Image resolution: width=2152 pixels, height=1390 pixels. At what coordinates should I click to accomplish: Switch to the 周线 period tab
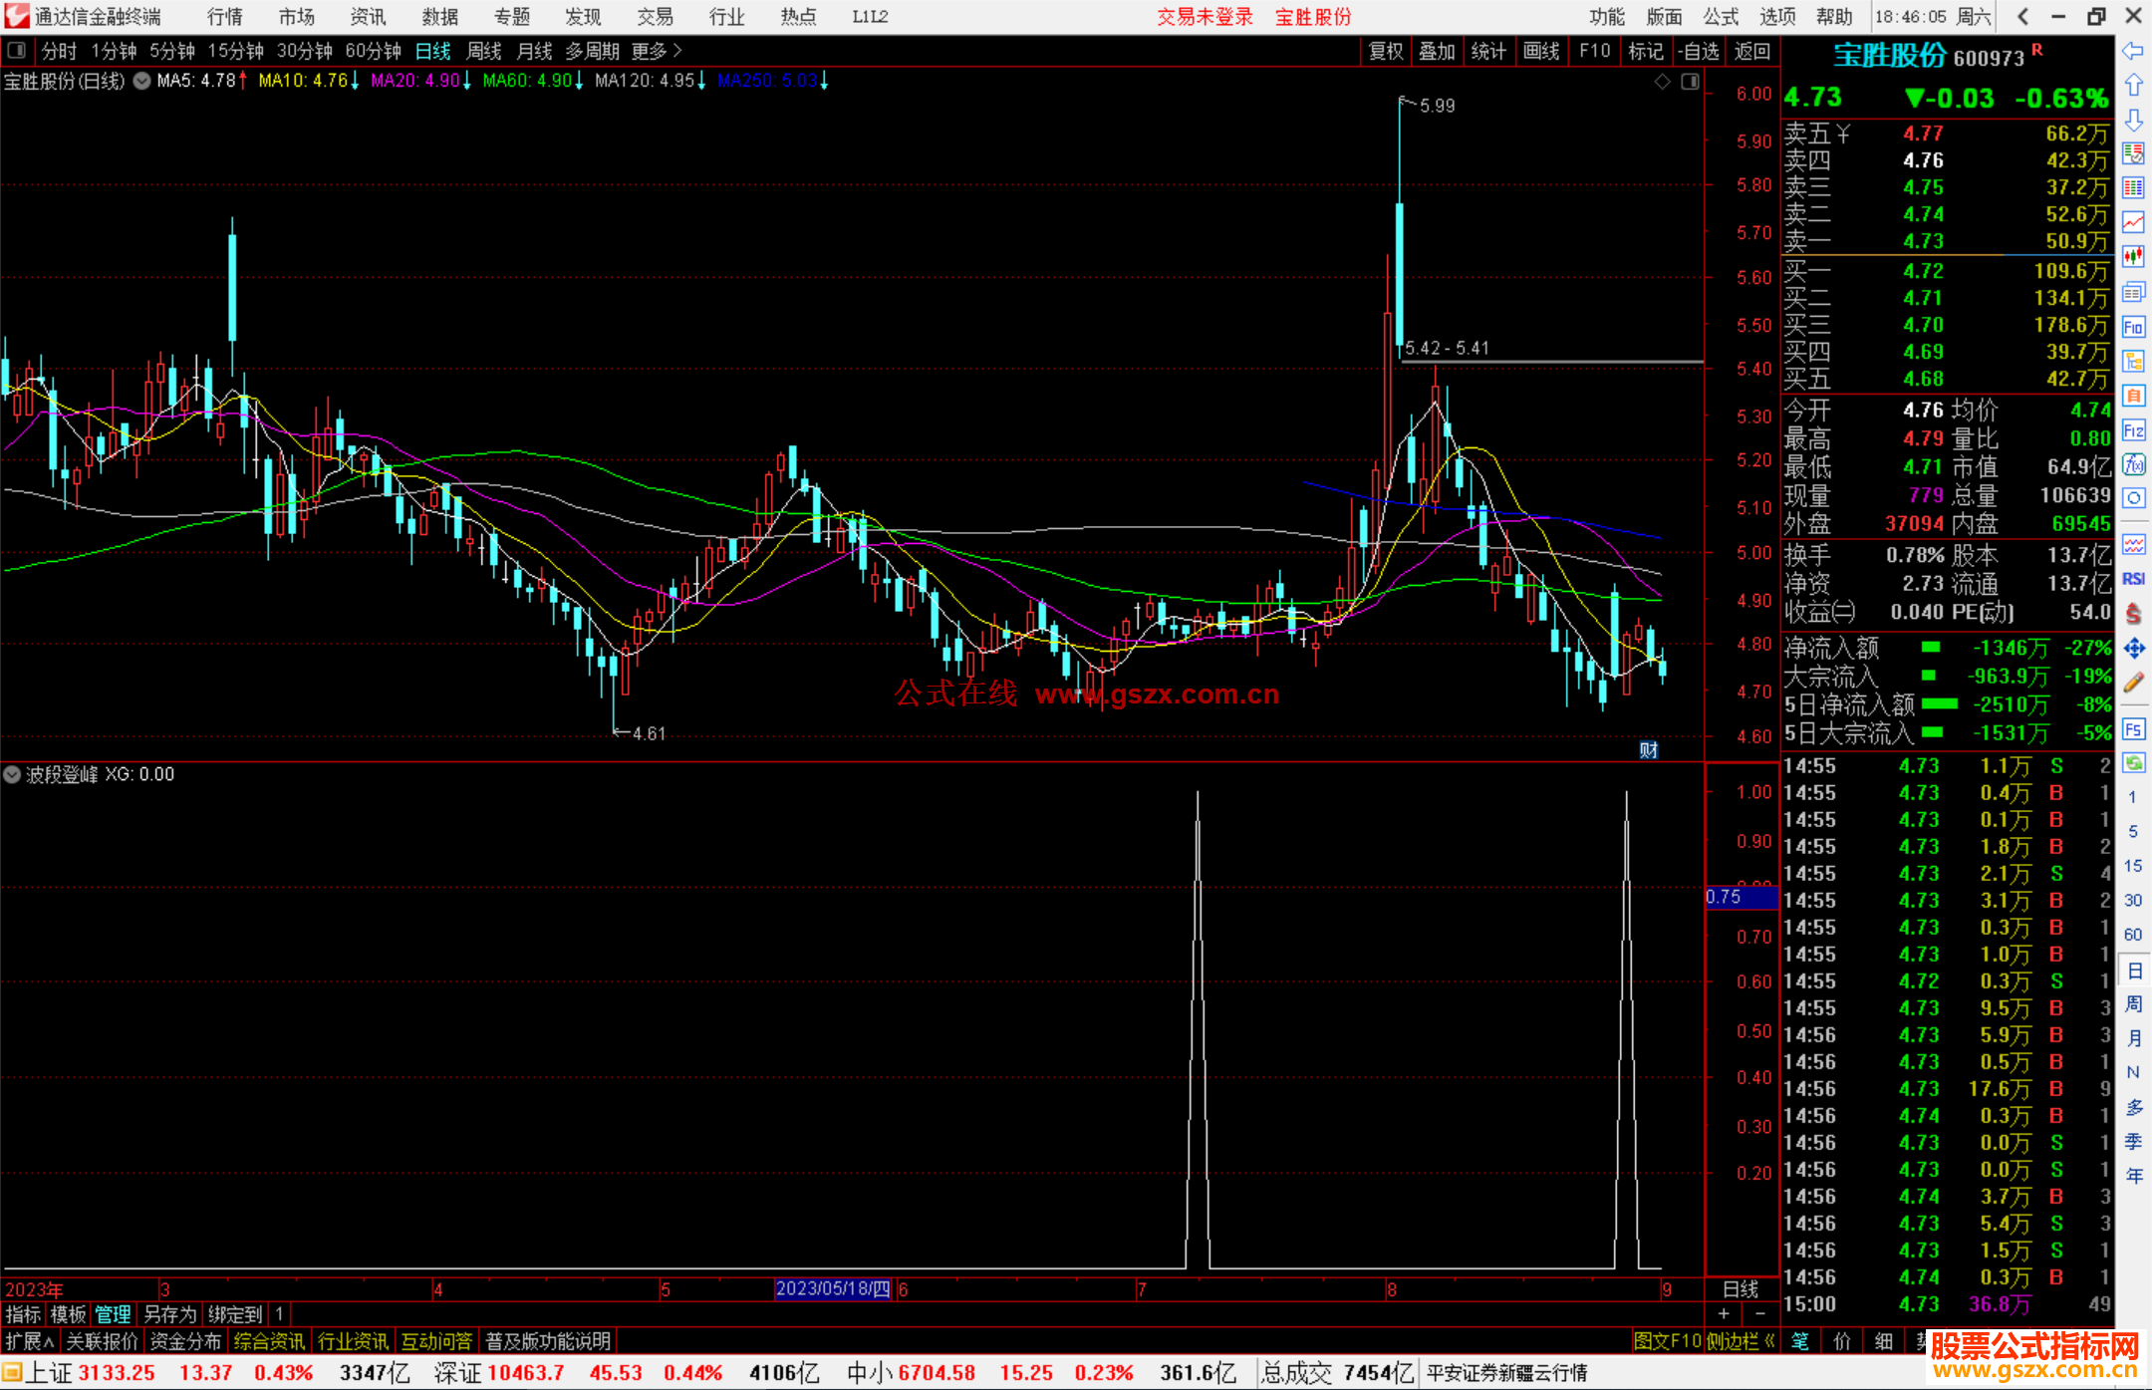coord(484,51)
